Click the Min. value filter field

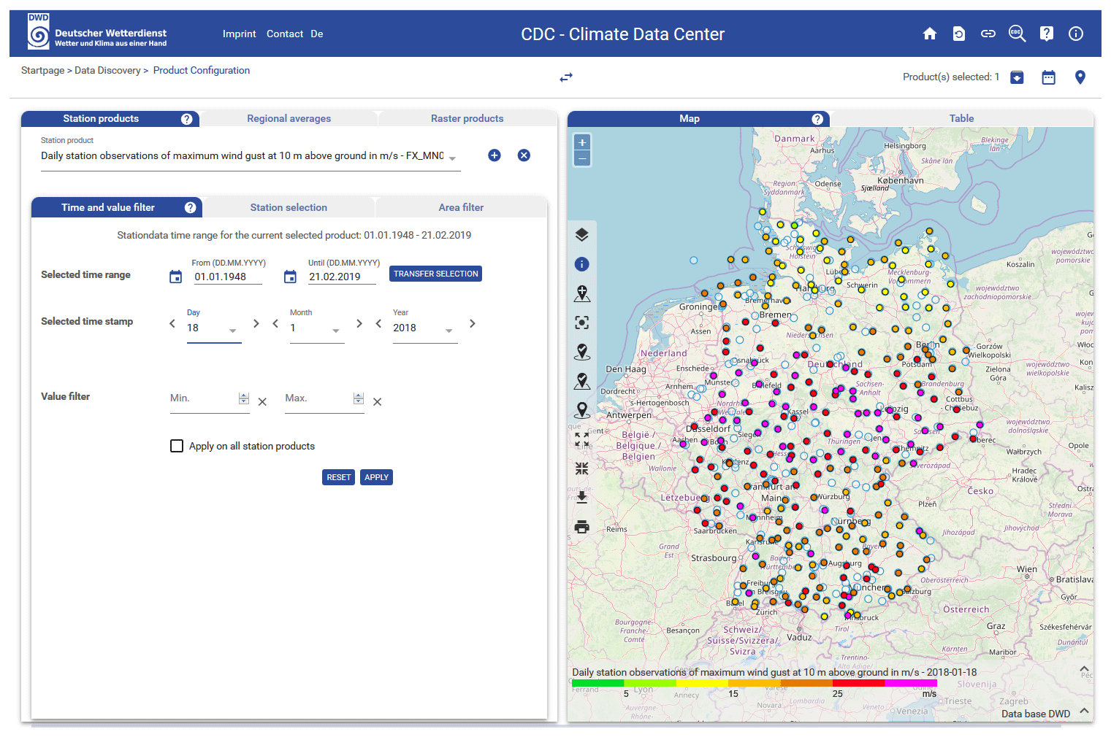pos(202,398)
